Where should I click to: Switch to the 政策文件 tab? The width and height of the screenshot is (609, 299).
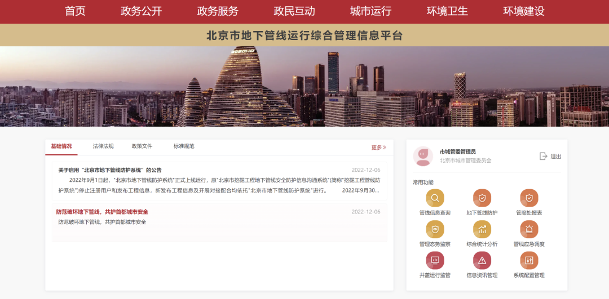pyautogui.click(x=142, y=146)
